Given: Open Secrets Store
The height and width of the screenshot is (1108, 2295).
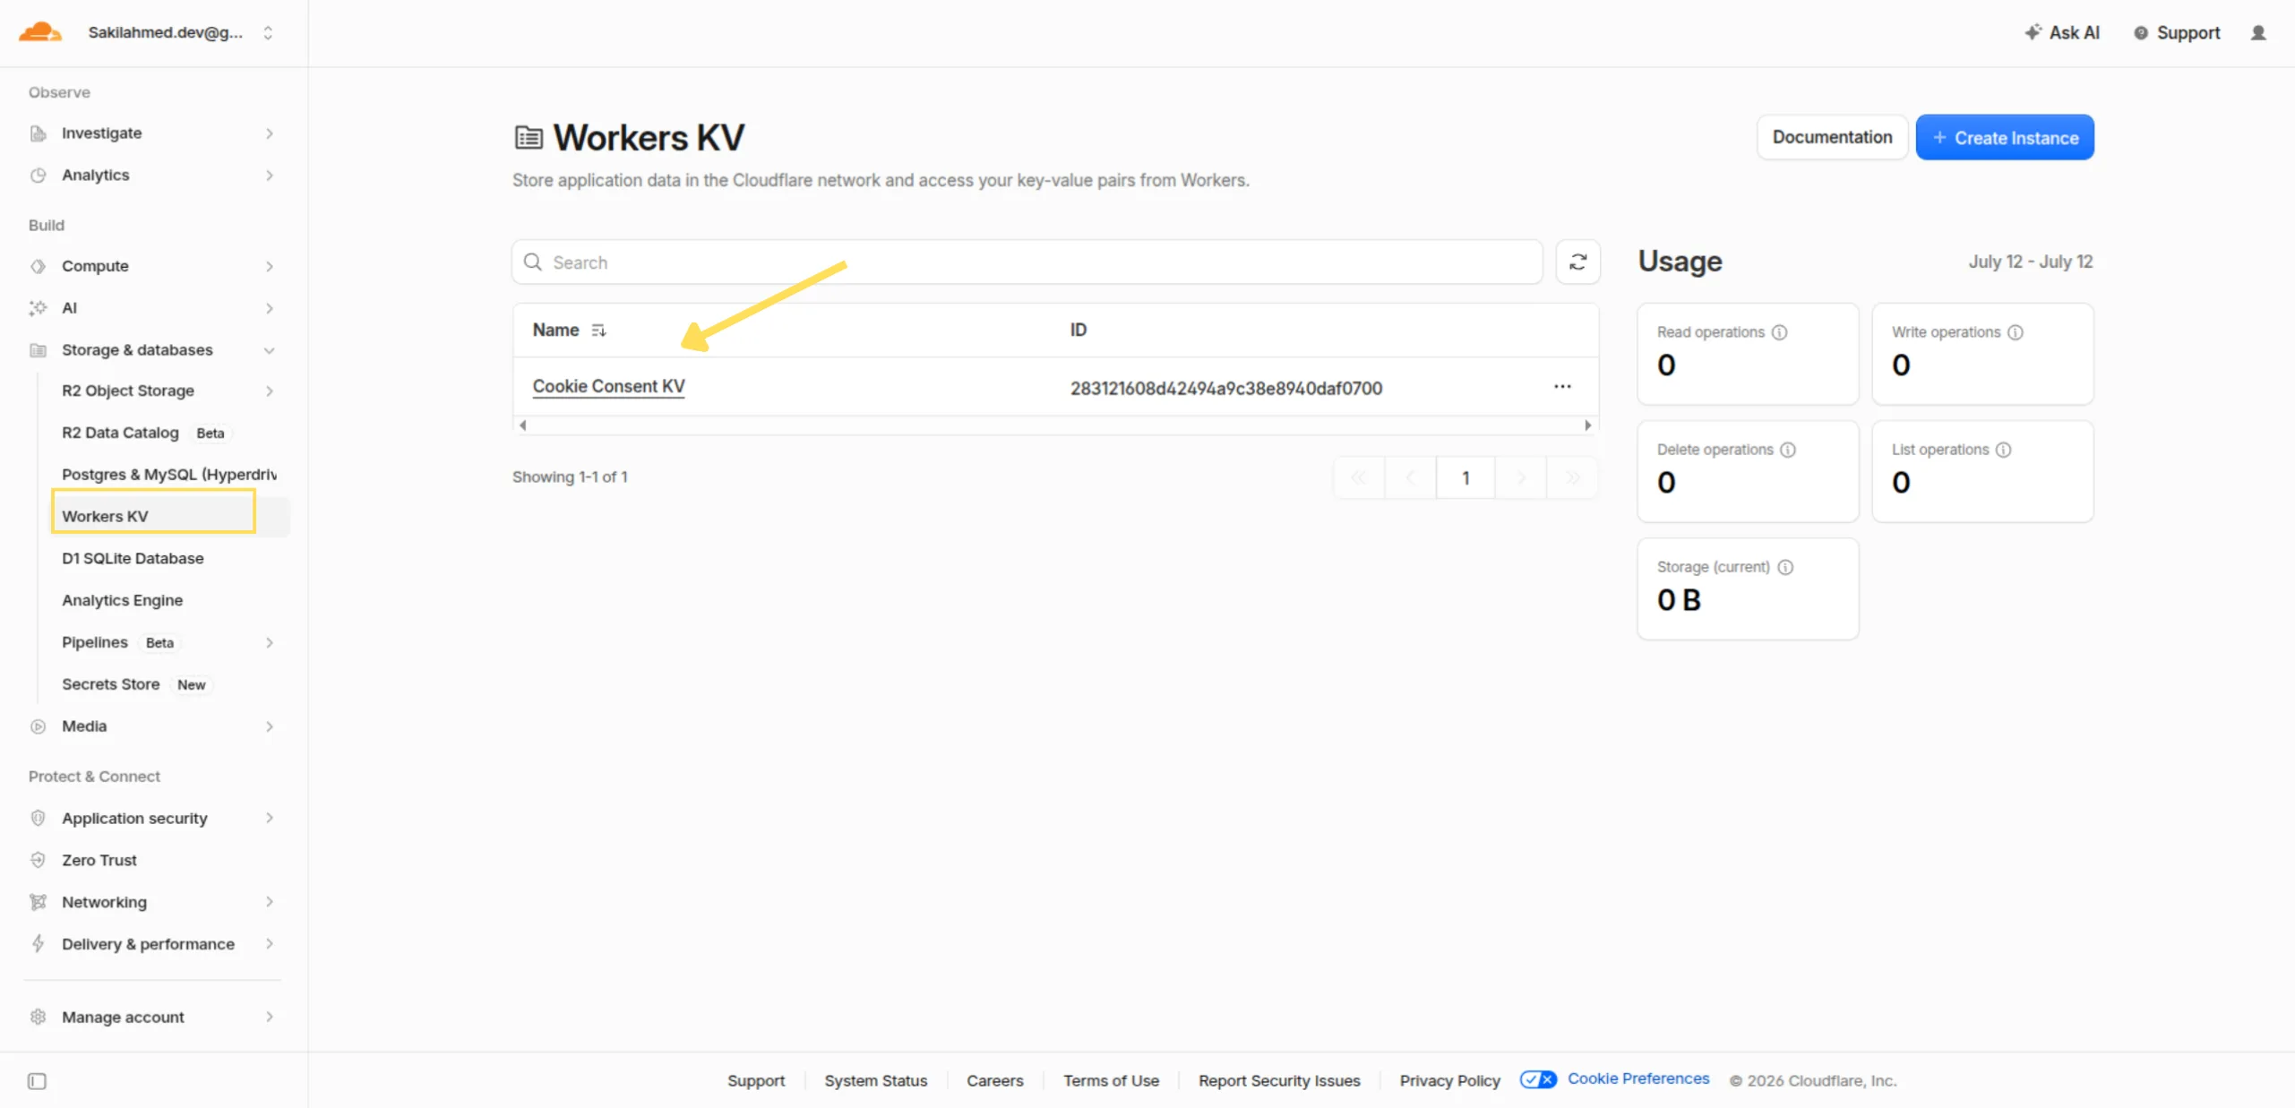Looking at the screenshot, I should point(110,684).
